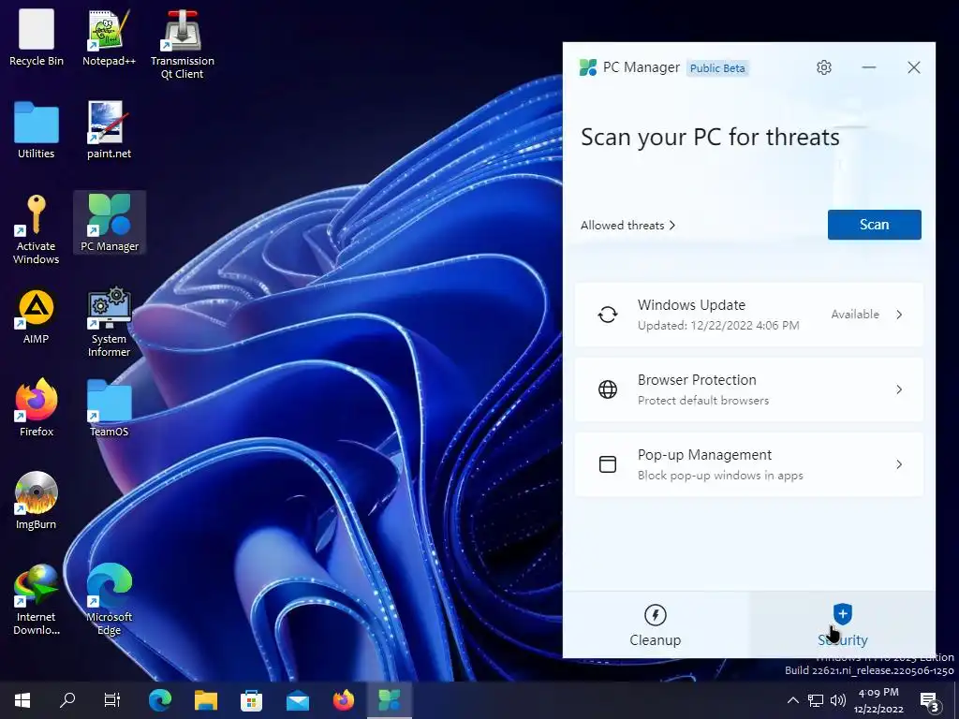Select the PC Manager desktop shortcut

click(110, 223)
